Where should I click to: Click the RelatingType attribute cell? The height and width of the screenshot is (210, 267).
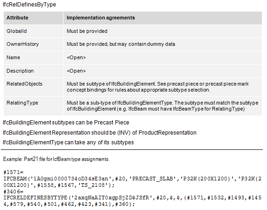33,106
